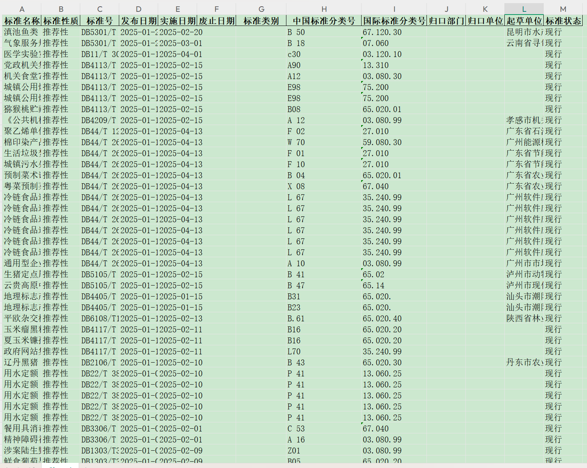The width and height of the screenshot is (587, 468).
Task: Select the cell starting with 机关食堂
Action: [x=22, y=76]
